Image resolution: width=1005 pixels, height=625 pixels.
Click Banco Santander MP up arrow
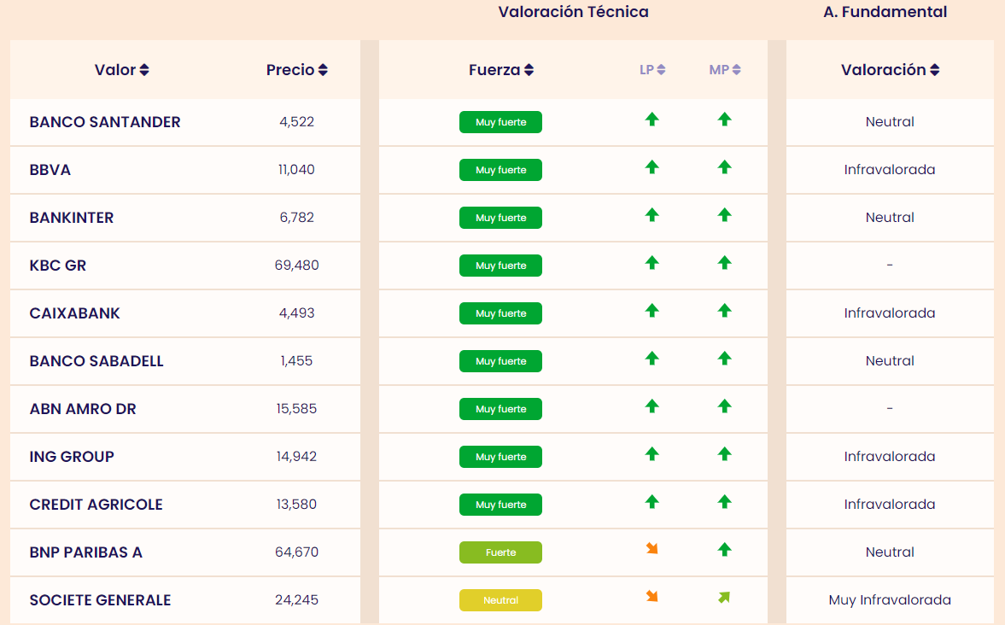tap(725, 120)
